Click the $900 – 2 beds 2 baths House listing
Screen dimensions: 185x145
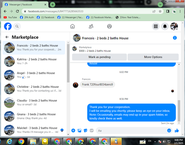(95, 51)
